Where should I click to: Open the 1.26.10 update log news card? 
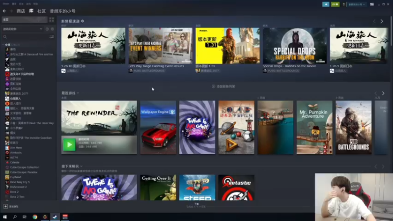coord(93,46)
